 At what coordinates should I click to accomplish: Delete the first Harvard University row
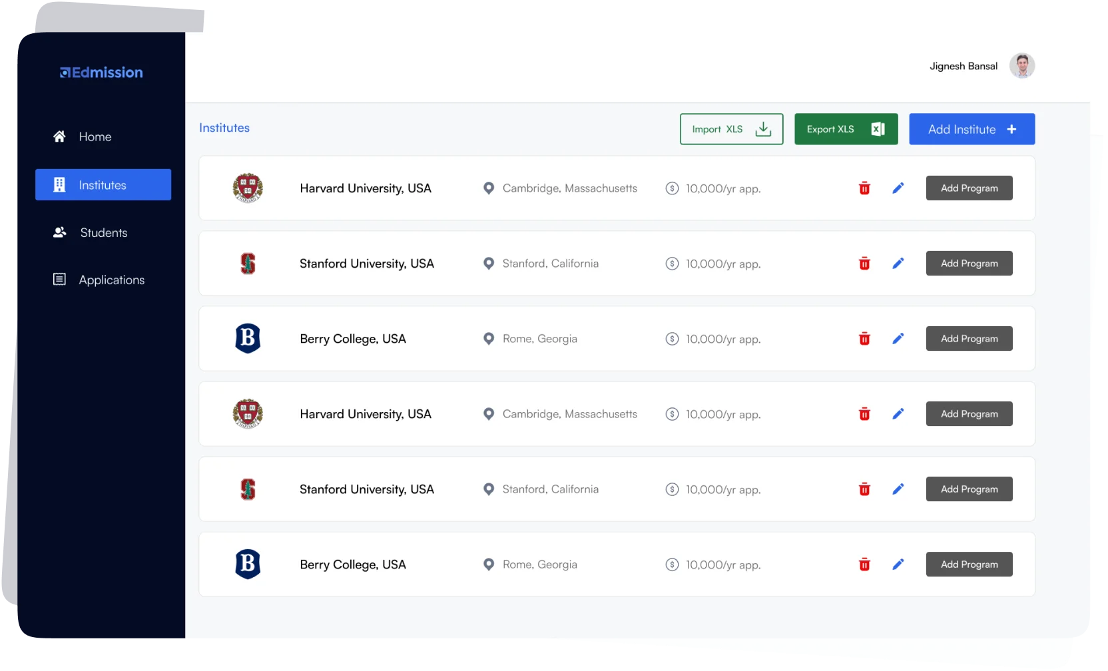[864, 188]
